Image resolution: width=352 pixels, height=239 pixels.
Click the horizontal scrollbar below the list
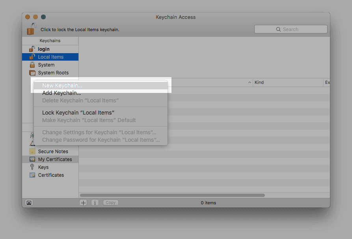(172, 195)
